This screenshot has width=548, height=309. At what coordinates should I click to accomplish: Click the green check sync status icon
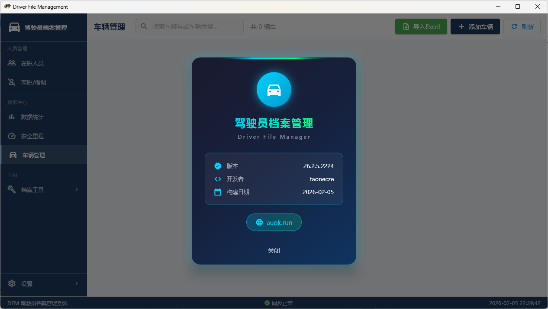[x=267, y=303]
